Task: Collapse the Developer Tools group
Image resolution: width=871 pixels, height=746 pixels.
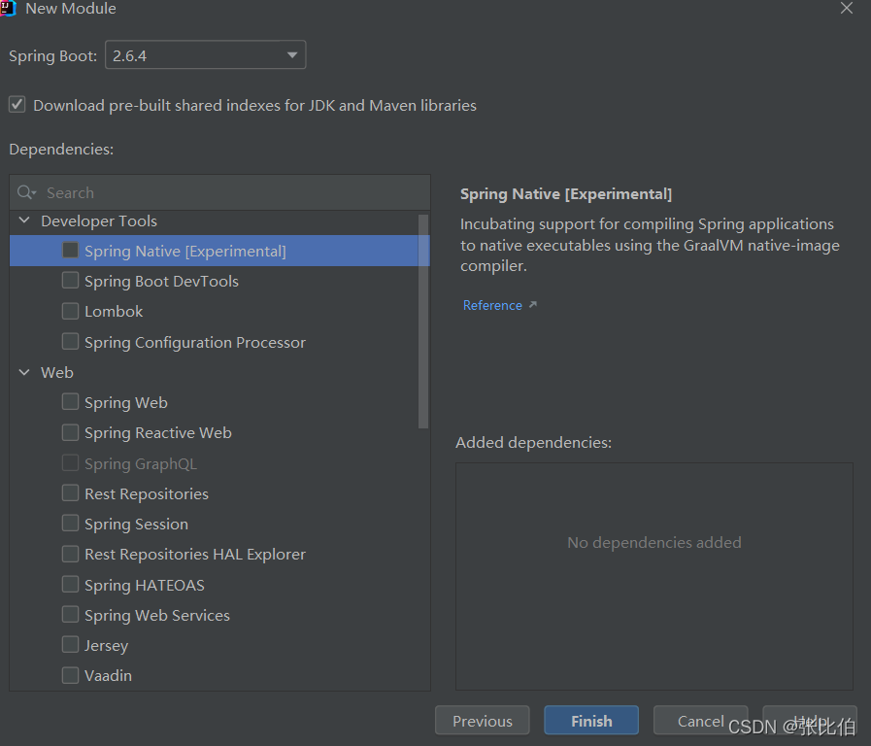Action: [x=24, y=220]
